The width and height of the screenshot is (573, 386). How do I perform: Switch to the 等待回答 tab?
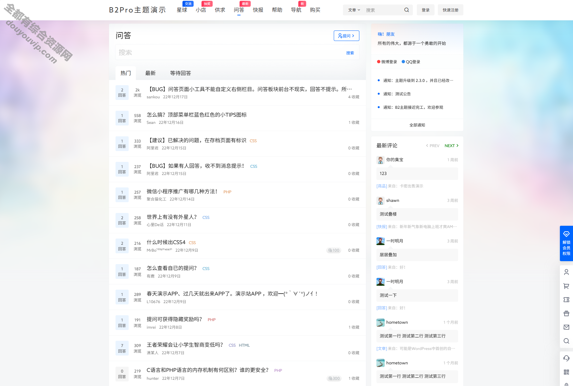coord(180,73)
